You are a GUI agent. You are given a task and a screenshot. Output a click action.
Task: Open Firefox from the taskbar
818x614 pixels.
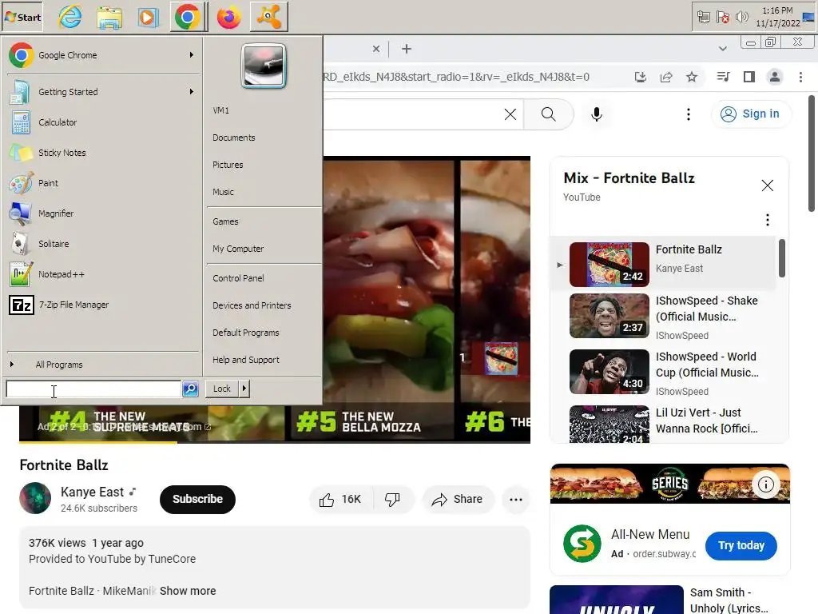point(228,18)
